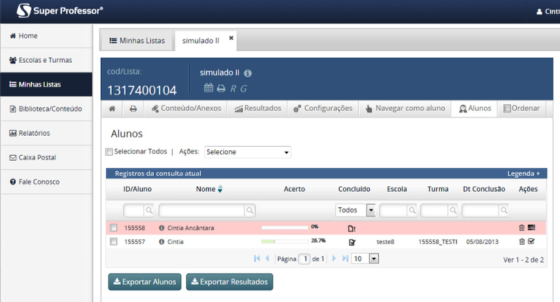Click the home icon in list toolbar
560x302 pixels.
113,109
